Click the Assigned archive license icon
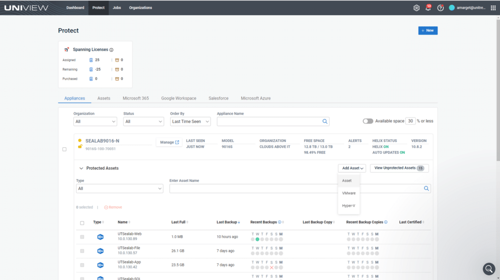Image resolution: width=500 pixels, height=280 pixels. [117, 60]
